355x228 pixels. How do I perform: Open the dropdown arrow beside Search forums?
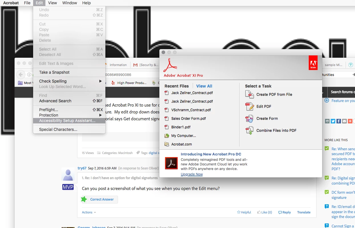pyautogui.click(x=323, y=93)
